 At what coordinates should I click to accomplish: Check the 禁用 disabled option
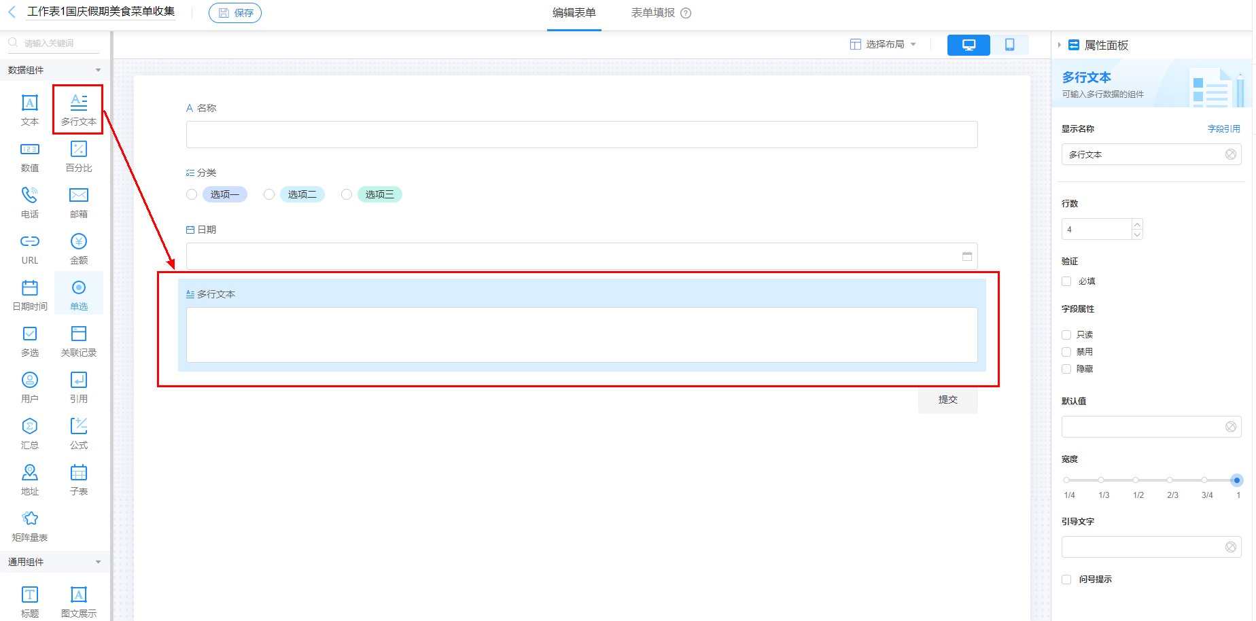1066,352
